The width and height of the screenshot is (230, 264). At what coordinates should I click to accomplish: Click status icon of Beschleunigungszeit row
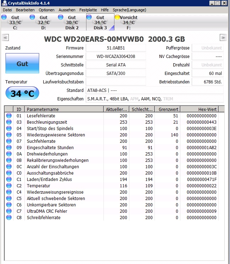[9, 122]
